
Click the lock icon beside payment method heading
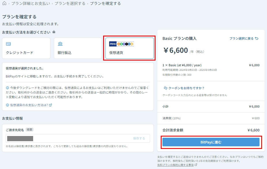coord(54,32)
